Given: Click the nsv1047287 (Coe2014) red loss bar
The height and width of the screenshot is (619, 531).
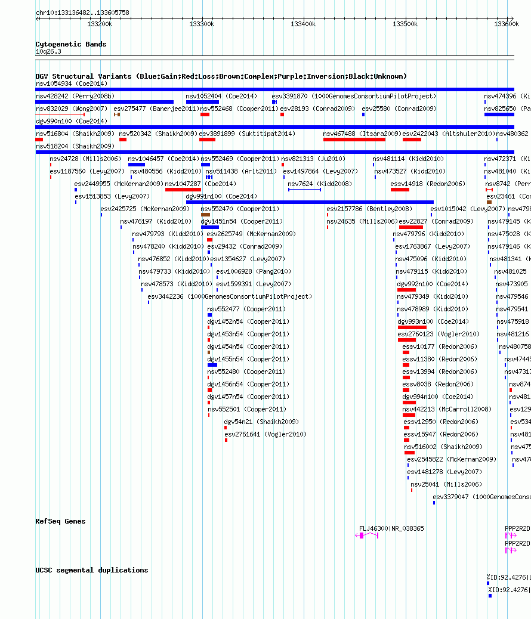Looking at the screenshot, I should click(183, 190).
